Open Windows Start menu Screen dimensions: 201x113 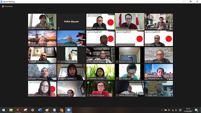(3, 110)
